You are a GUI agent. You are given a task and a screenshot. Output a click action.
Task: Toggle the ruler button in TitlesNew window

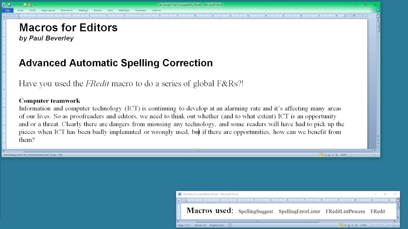(398, 200)
